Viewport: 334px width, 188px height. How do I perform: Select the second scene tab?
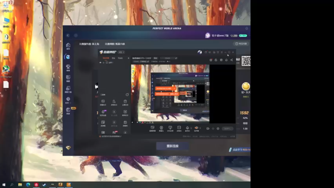114,58
